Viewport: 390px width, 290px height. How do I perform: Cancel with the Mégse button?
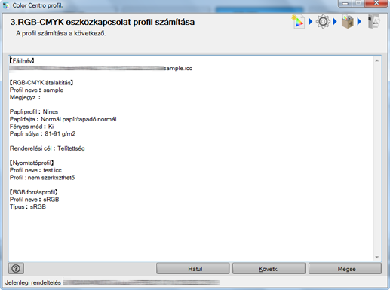345,269
